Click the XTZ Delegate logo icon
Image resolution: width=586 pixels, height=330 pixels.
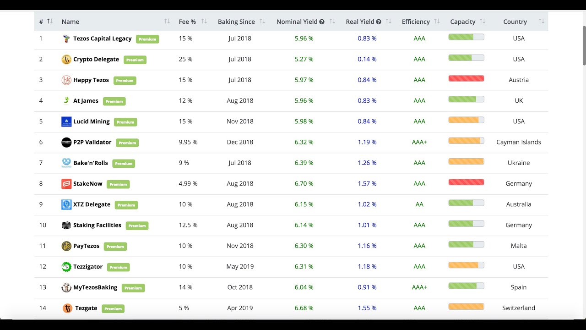[x=66, y=204]
